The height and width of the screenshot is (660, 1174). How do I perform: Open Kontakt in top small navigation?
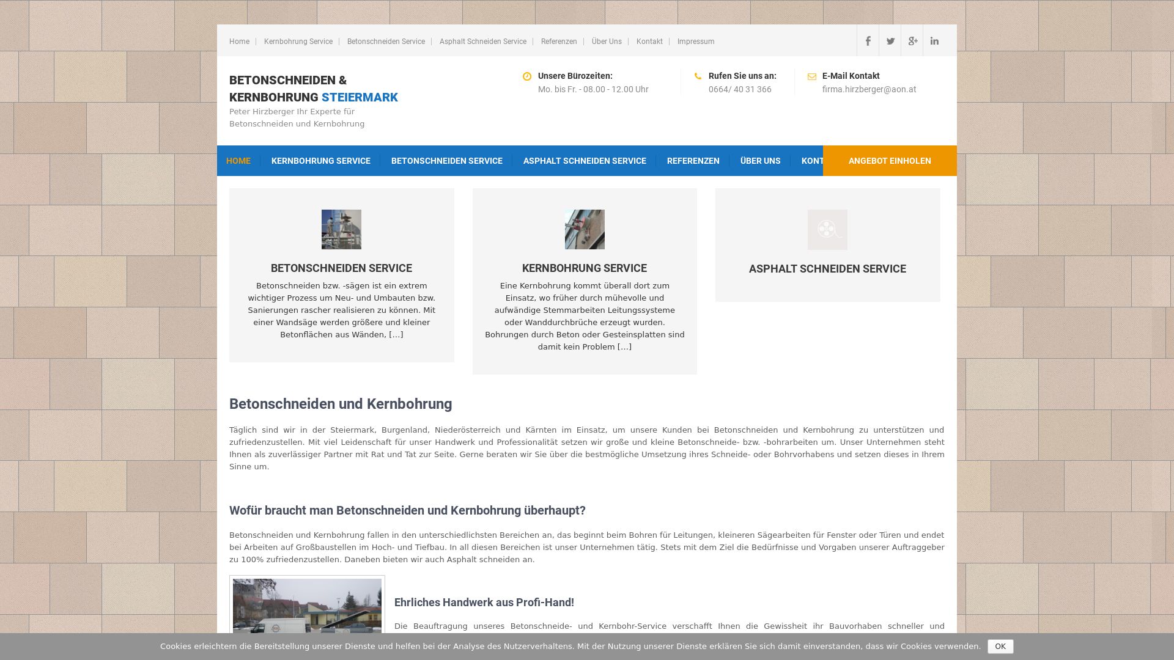click(649, 42)
